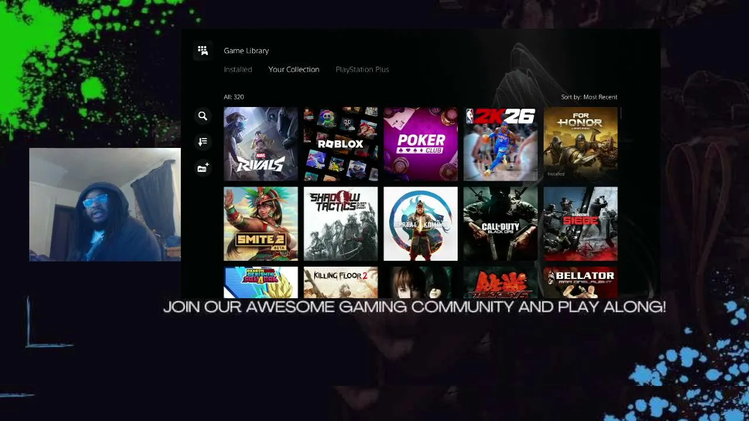This screenshot has width=749, height=421.
Task: Select the tile between Killing Floor 2 and Tekken
Action: point(421,282)
